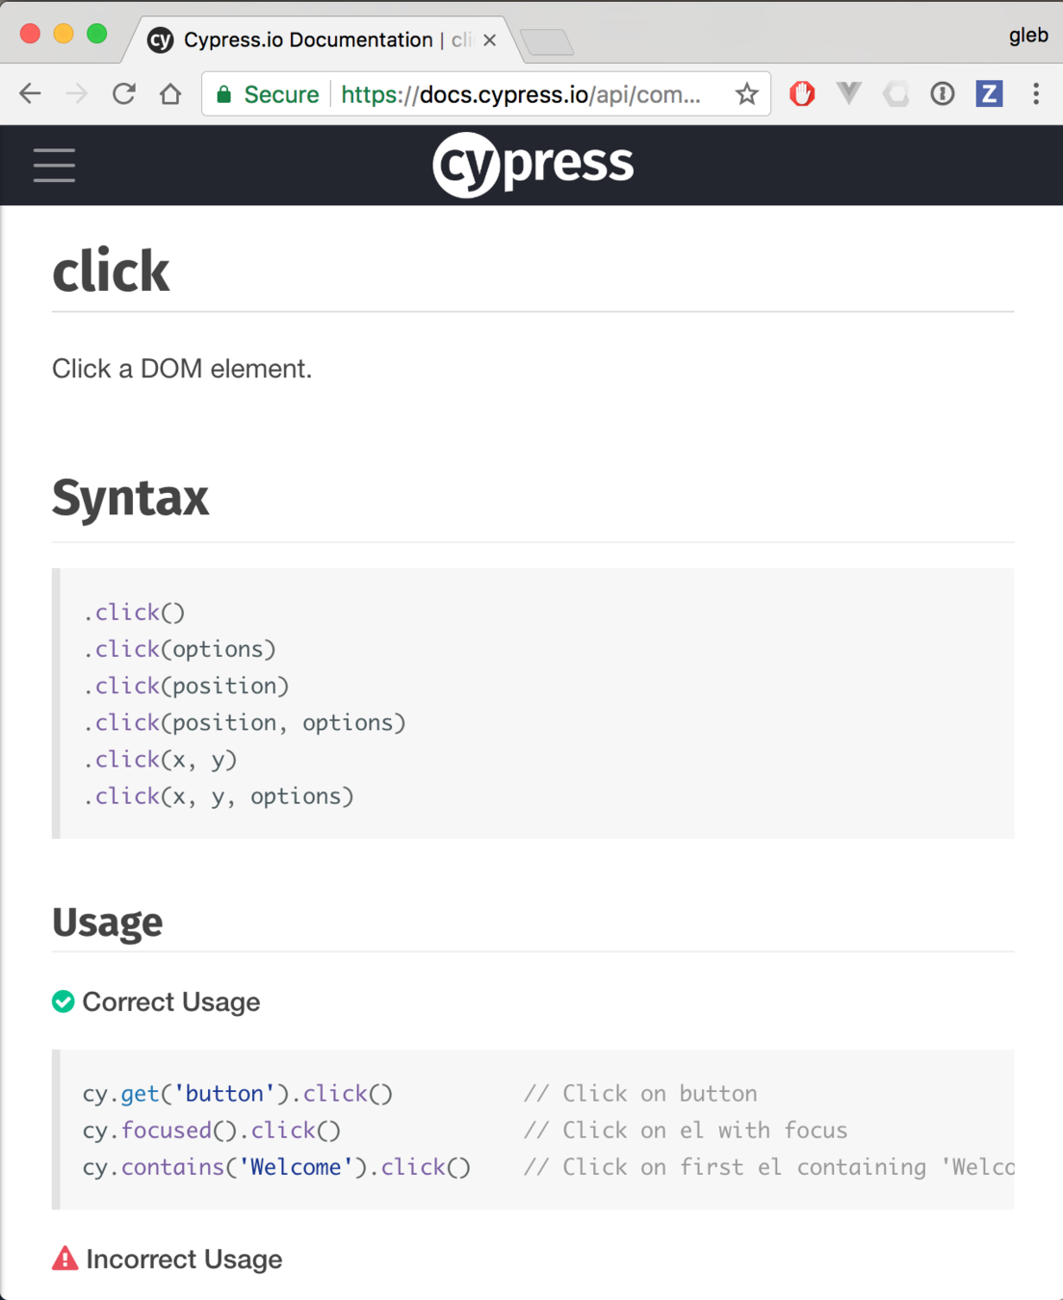Image resolution: width=1063 pixels, height=1300 pixels.
Task: Click the blue Z extension icon
Action: point(989,93)
